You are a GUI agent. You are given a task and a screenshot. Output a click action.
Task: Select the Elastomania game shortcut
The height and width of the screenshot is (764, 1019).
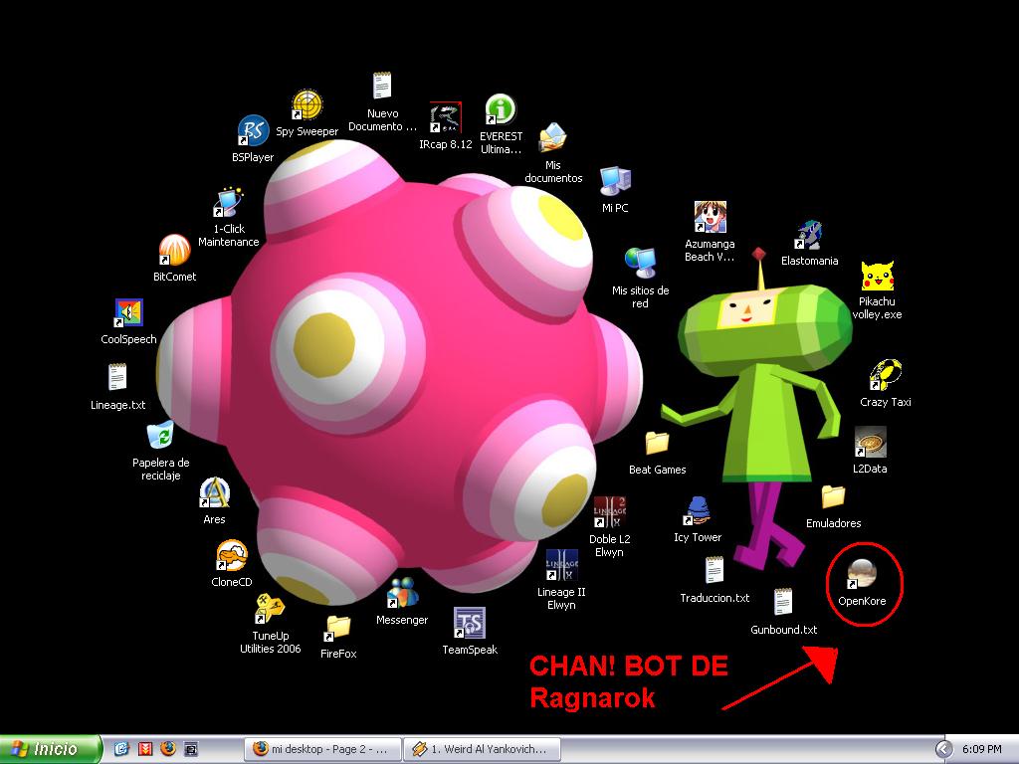809,235
